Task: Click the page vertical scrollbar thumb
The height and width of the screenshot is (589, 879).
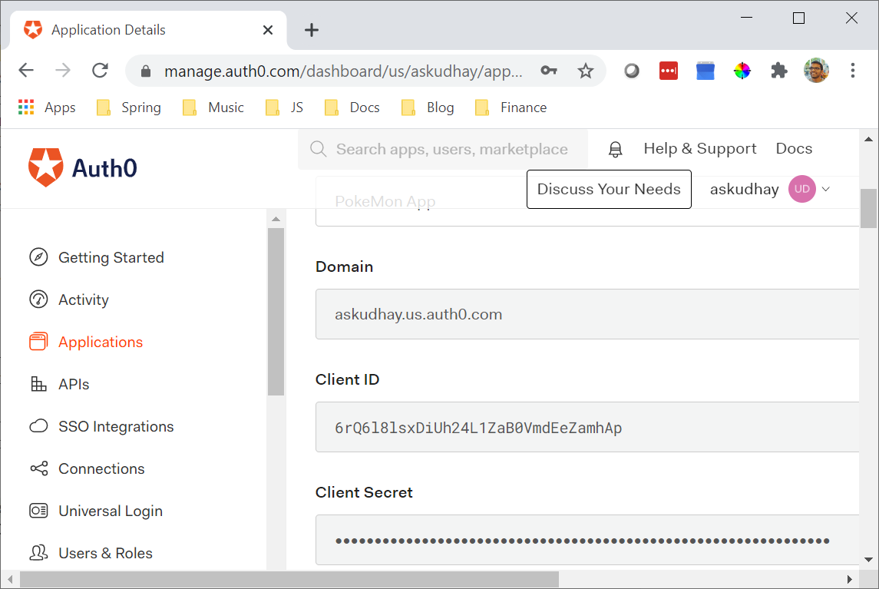Action: [868, 208]
